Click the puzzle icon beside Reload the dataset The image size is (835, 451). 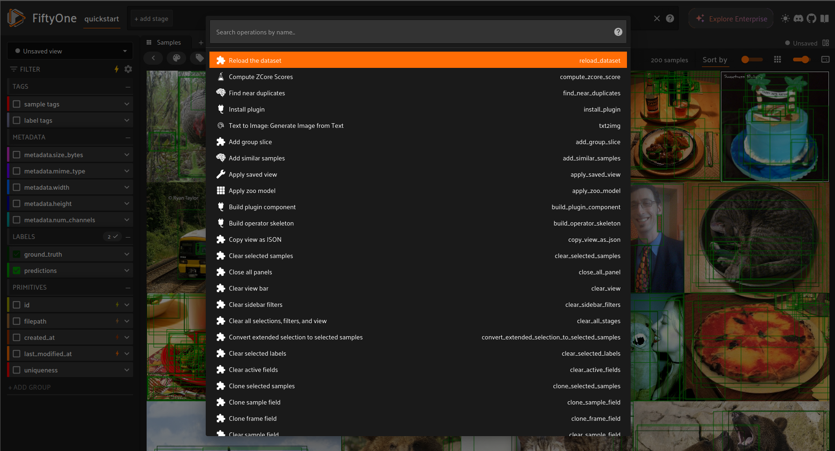coord(221,60)
